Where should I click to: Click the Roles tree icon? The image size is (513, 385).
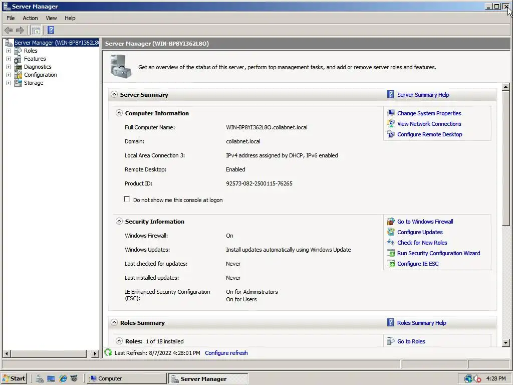[19, 51]
